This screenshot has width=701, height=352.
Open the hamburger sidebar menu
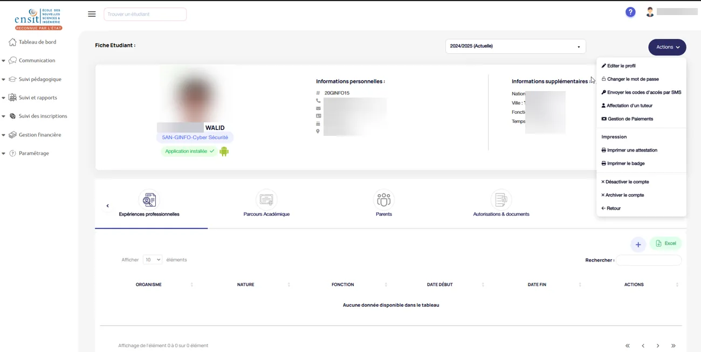tap(92, 14)
